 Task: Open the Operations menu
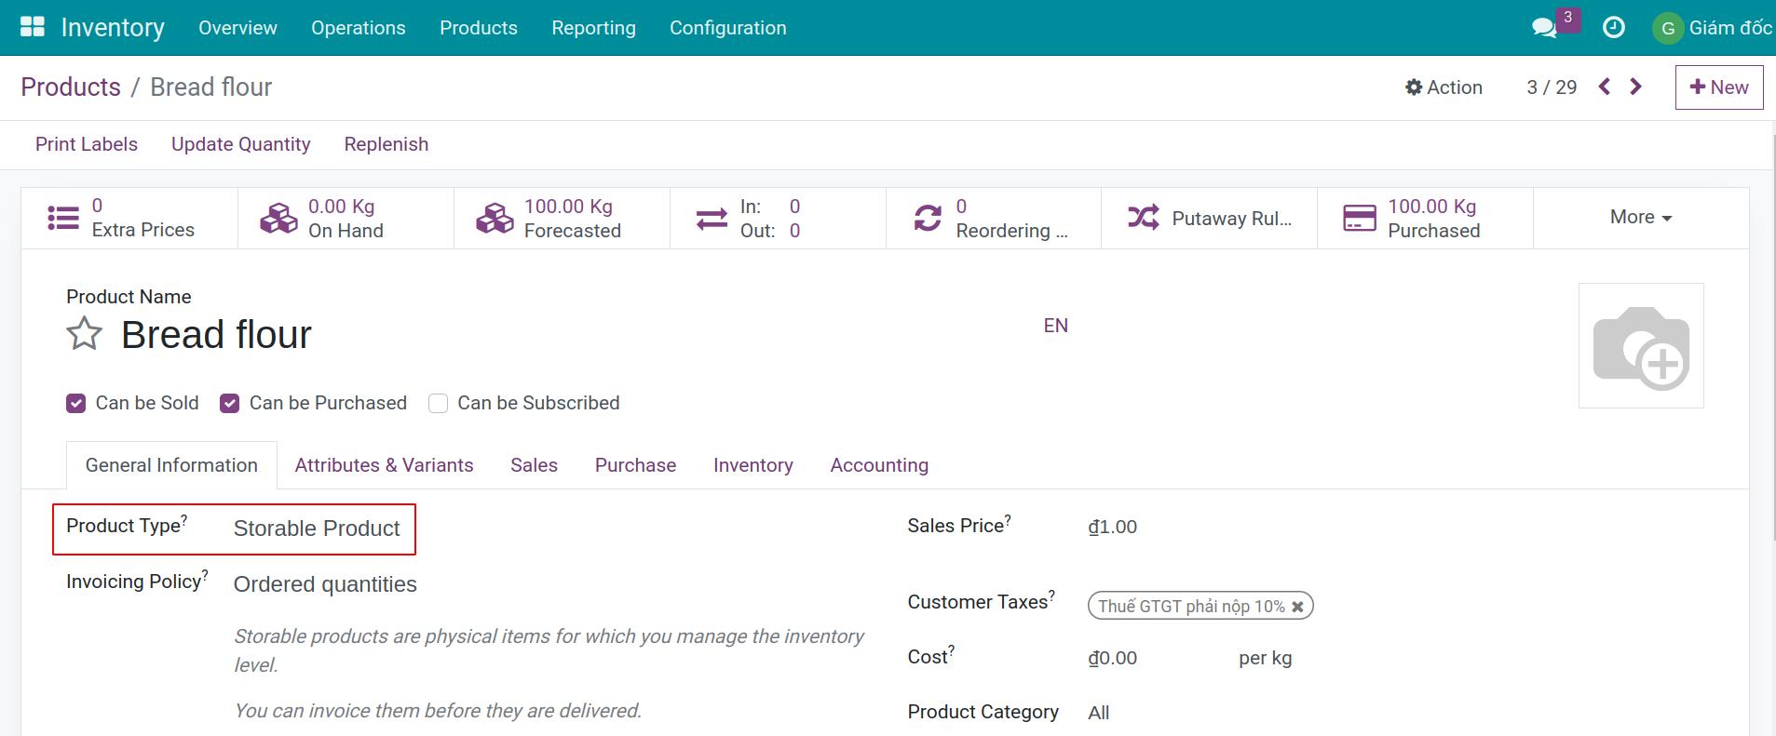point(359,28)
